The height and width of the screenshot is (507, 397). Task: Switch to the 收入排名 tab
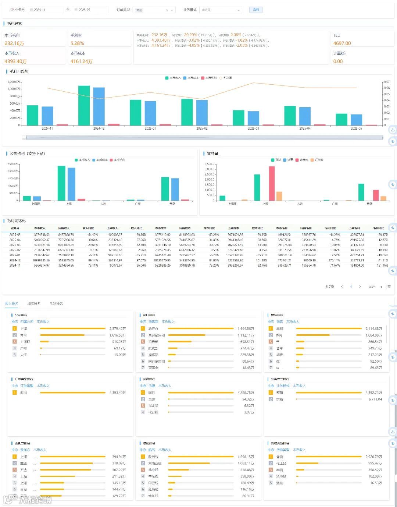11,304
